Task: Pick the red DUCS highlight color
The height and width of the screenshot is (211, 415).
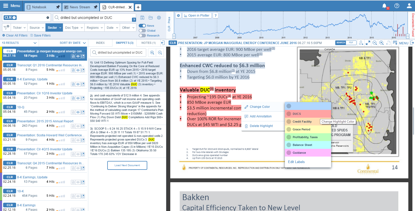Action: pyautogui.click(x=308, y=114)
